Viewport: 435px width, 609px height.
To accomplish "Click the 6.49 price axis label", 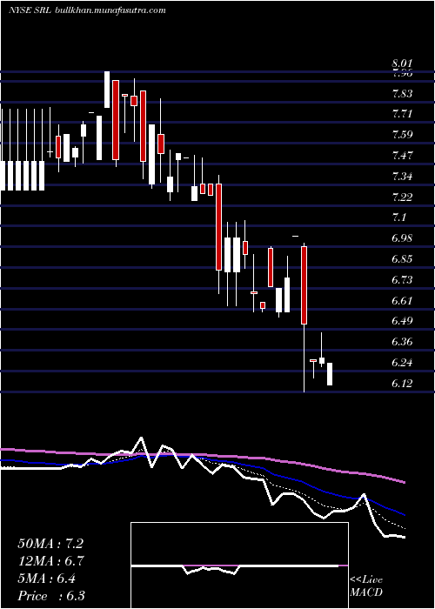I will (402, 321).
